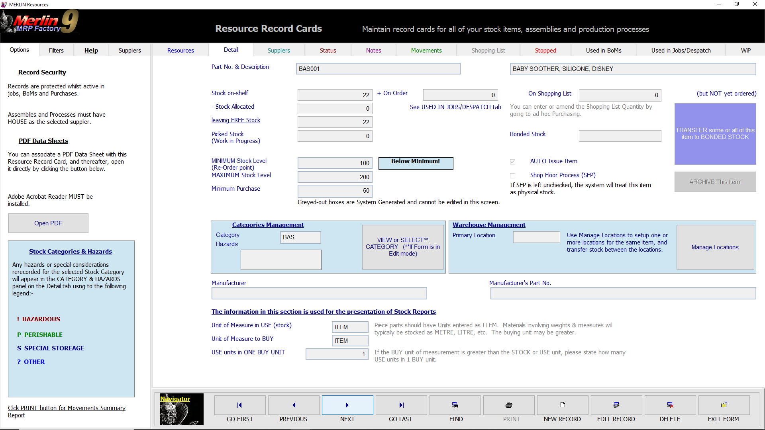Click the Exit Form icon
765x430 pixels.
click(x=724, y=405)
